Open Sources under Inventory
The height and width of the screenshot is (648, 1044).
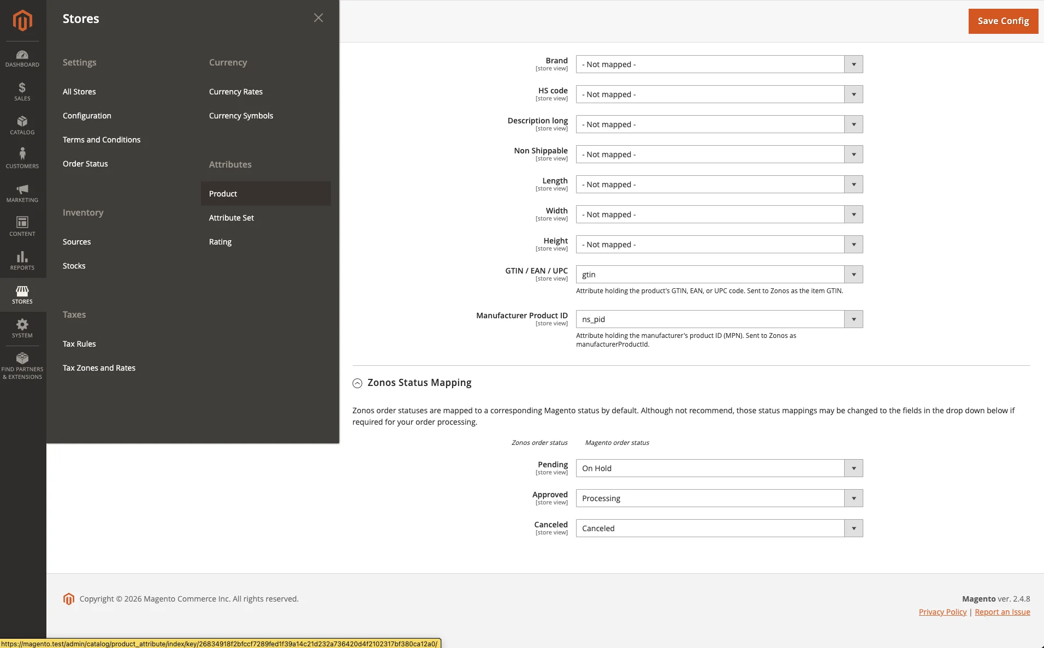(76, 242)
